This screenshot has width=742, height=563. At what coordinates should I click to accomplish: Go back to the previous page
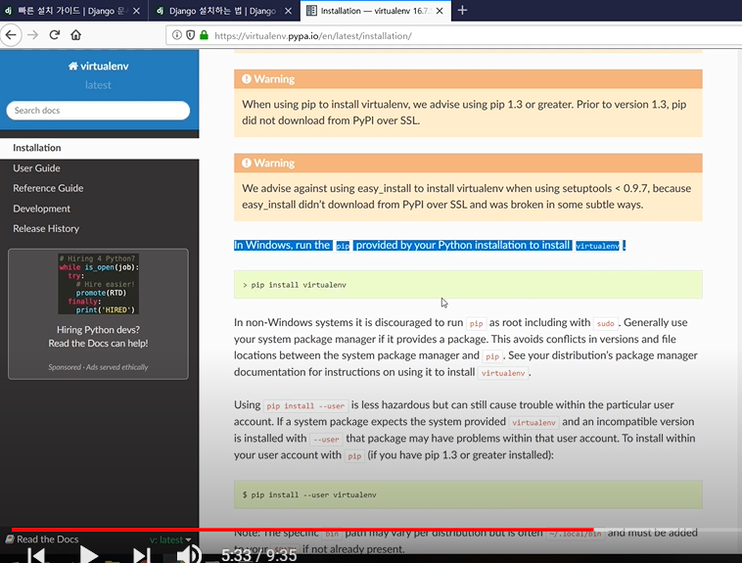(11, 35)
